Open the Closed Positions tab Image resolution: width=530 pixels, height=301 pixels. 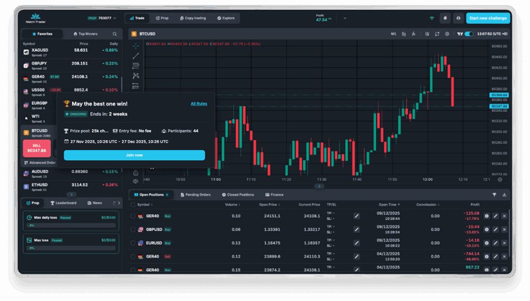238,194
